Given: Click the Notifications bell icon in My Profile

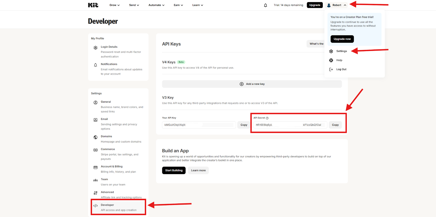Looking at the screenshot, I should pyautogui.click(x=95, y=65).
